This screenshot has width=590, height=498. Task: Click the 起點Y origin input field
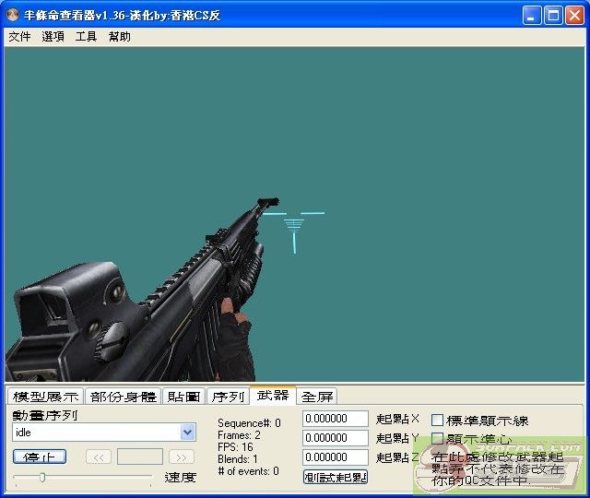[335, 438]
